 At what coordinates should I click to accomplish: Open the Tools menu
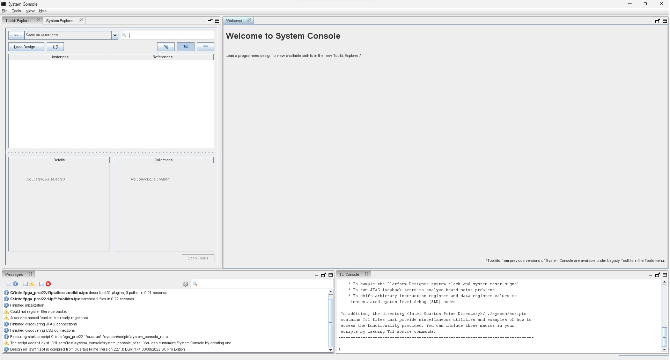click(16, 11)
